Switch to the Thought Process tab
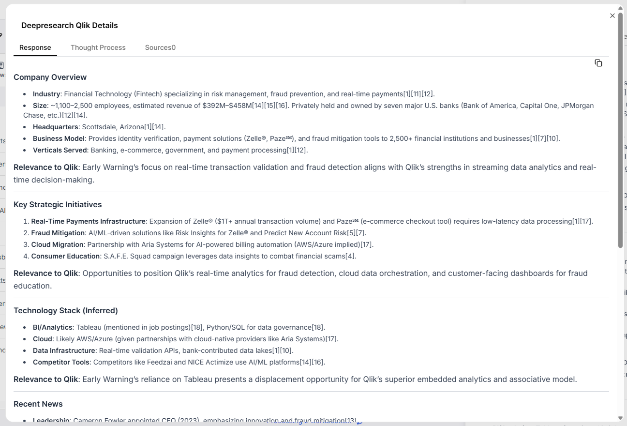 [x=98, y=47]
